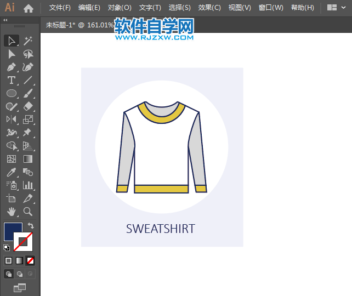Select the Puppet Warp pin tool
This screenshot has width=352, height=296.
coord(28,133)
